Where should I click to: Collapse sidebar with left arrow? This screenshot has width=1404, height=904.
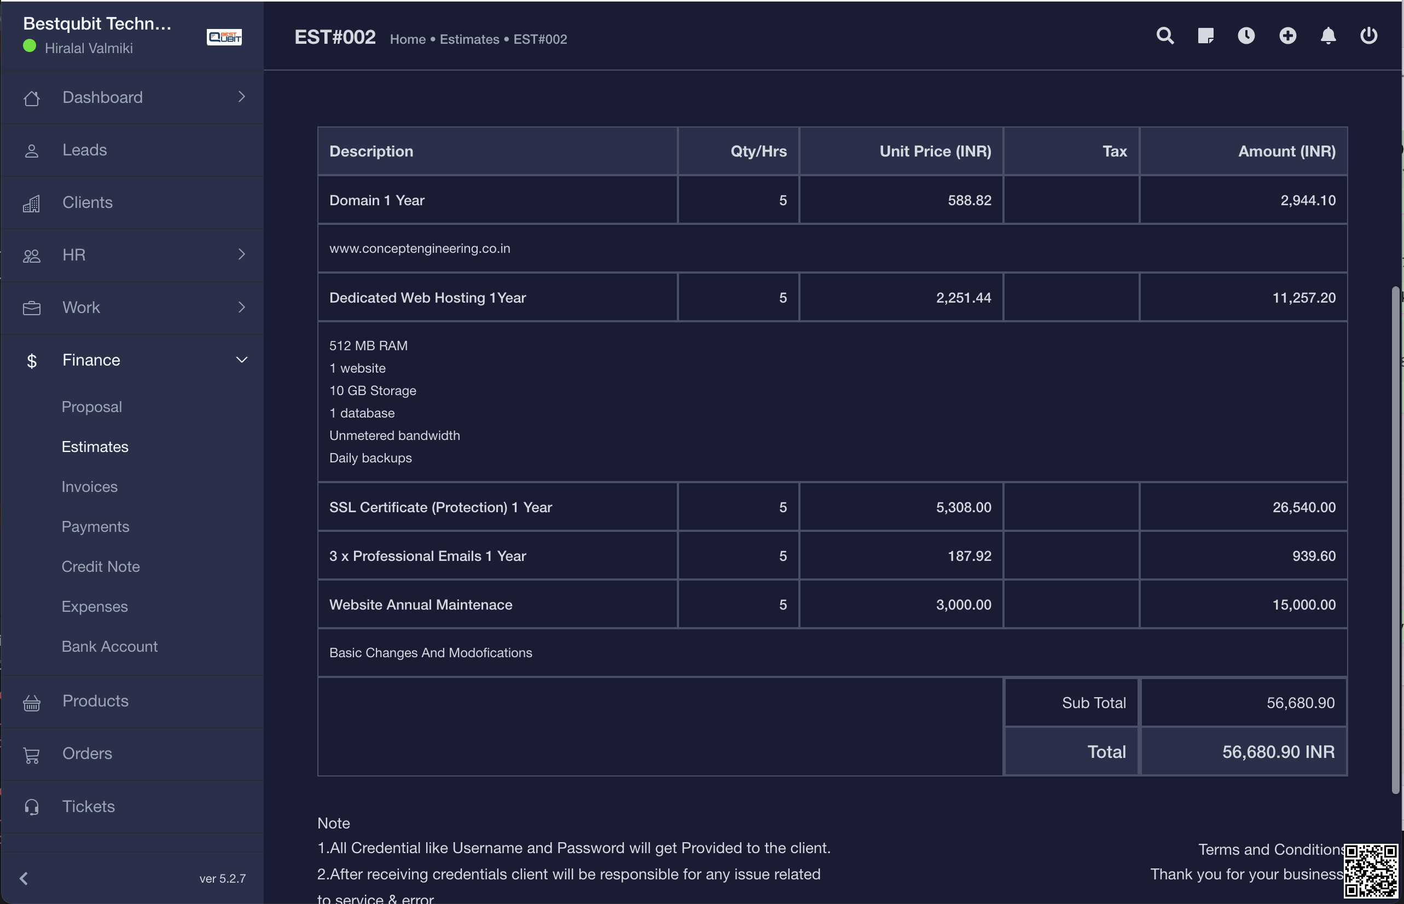click(24, 878)
